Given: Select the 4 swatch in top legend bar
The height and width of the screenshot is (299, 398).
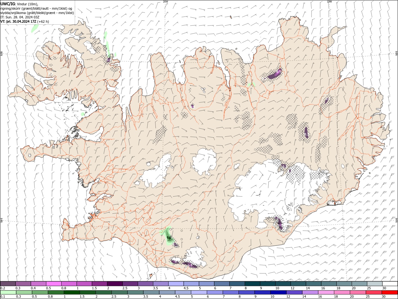Looking at the screenshot, I should click(176, 284).
